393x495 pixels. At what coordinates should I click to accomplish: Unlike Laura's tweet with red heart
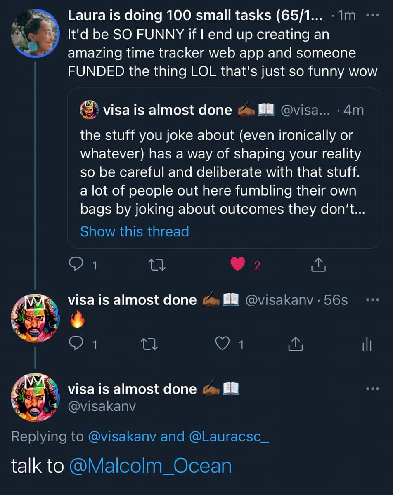[x=237, y=265]
